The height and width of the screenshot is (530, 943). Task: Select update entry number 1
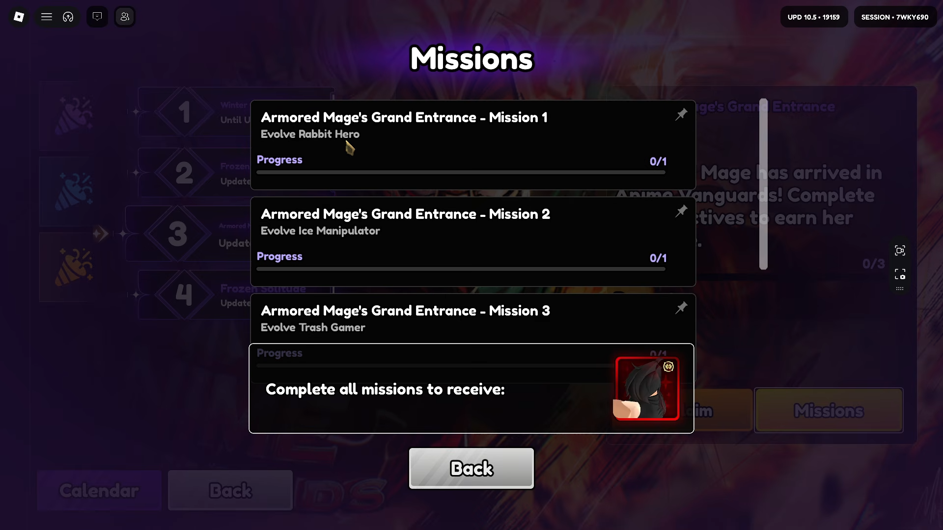(x=194, y=112)
